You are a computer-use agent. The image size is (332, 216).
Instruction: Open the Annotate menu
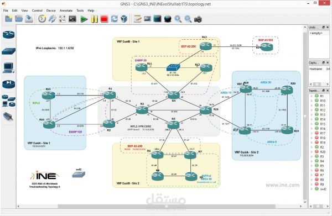point(66,10)
